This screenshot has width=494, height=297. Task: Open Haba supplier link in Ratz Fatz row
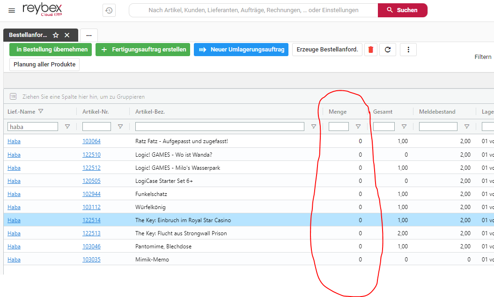pos(14,141)
